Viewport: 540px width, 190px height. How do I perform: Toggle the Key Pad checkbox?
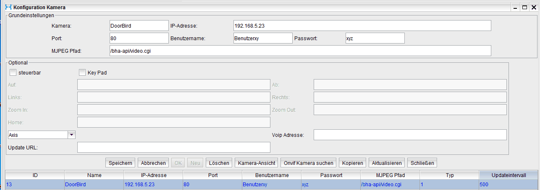(82, 72)
